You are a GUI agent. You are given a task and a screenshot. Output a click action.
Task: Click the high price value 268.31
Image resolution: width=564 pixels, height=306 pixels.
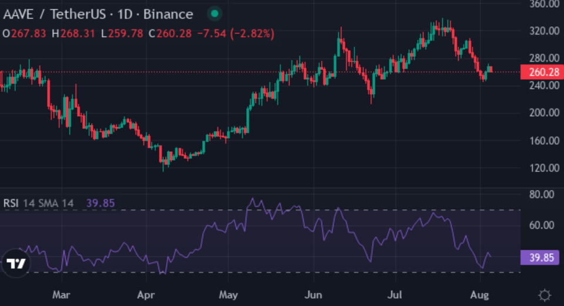[x=78, y=34]
